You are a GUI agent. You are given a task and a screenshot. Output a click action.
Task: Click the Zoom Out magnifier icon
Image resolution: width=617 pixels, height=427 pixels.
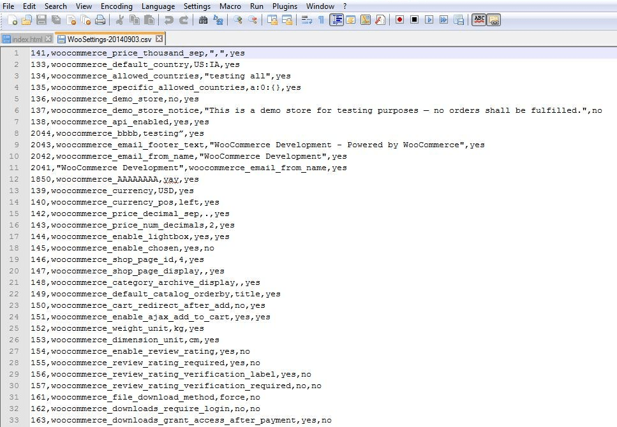pos(252,20)
